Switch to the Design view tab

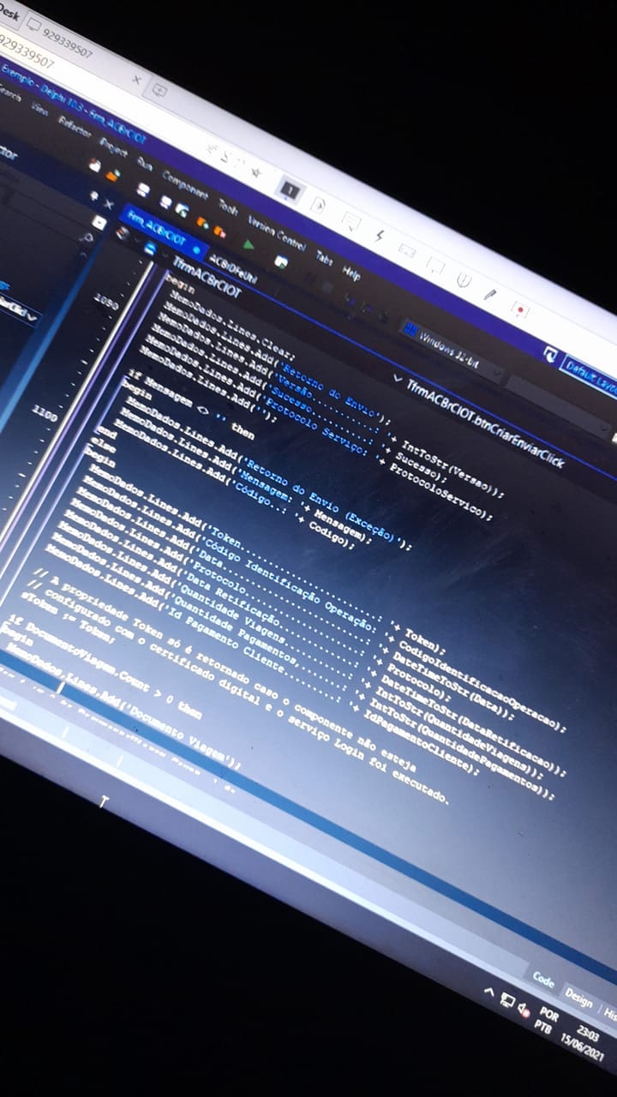(578, 998)
